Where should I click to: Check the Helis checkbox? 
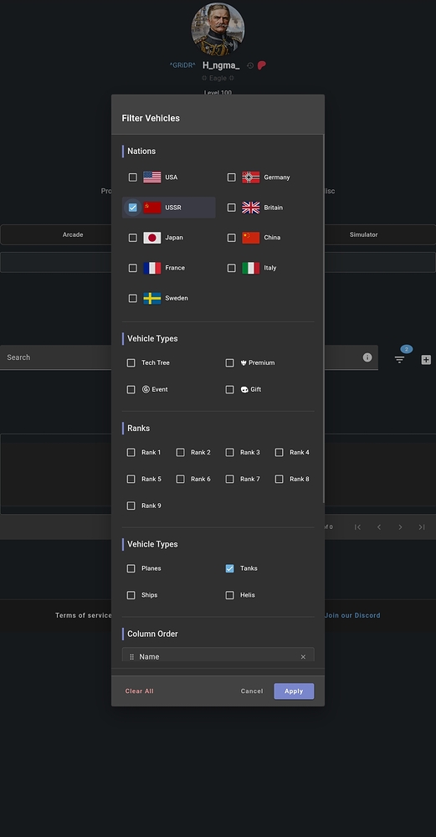point(229,595)
